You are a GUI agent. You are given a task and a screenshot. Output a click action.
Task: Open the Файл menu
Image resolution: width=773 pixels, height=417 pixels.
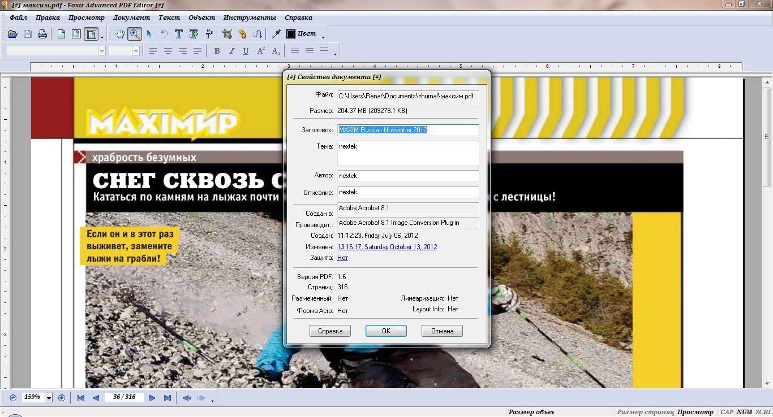point(19,18)
